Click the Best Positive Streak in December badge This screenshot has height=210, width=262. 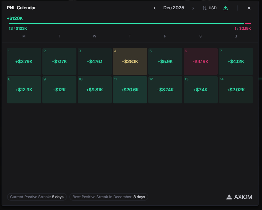109,197
